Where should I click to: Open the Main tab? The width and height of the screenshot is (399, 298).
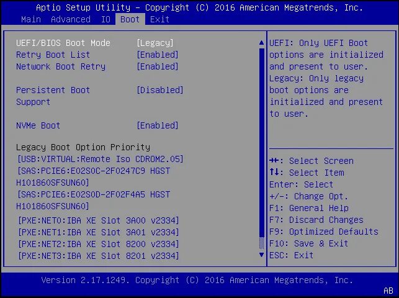31,19
